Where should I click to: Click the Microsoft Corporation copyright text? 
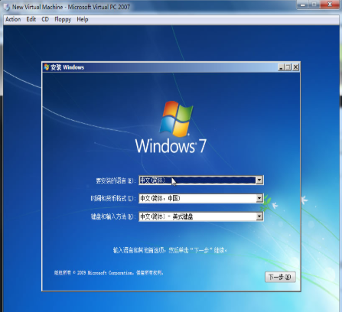[109, 273]
